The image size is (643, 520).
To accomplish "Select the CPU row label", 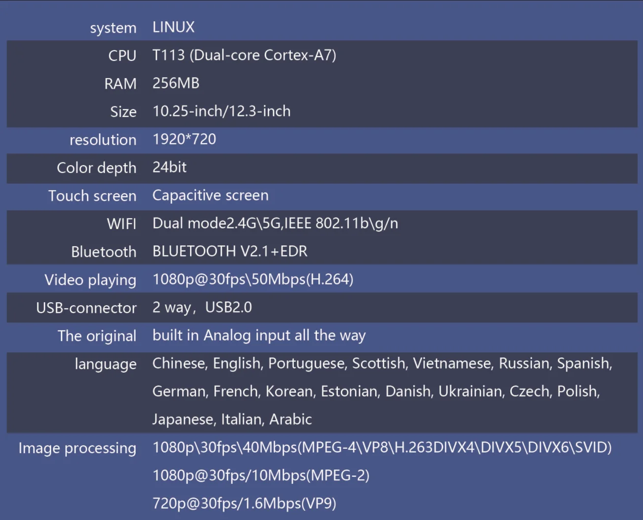I will [x=122, y=56].
